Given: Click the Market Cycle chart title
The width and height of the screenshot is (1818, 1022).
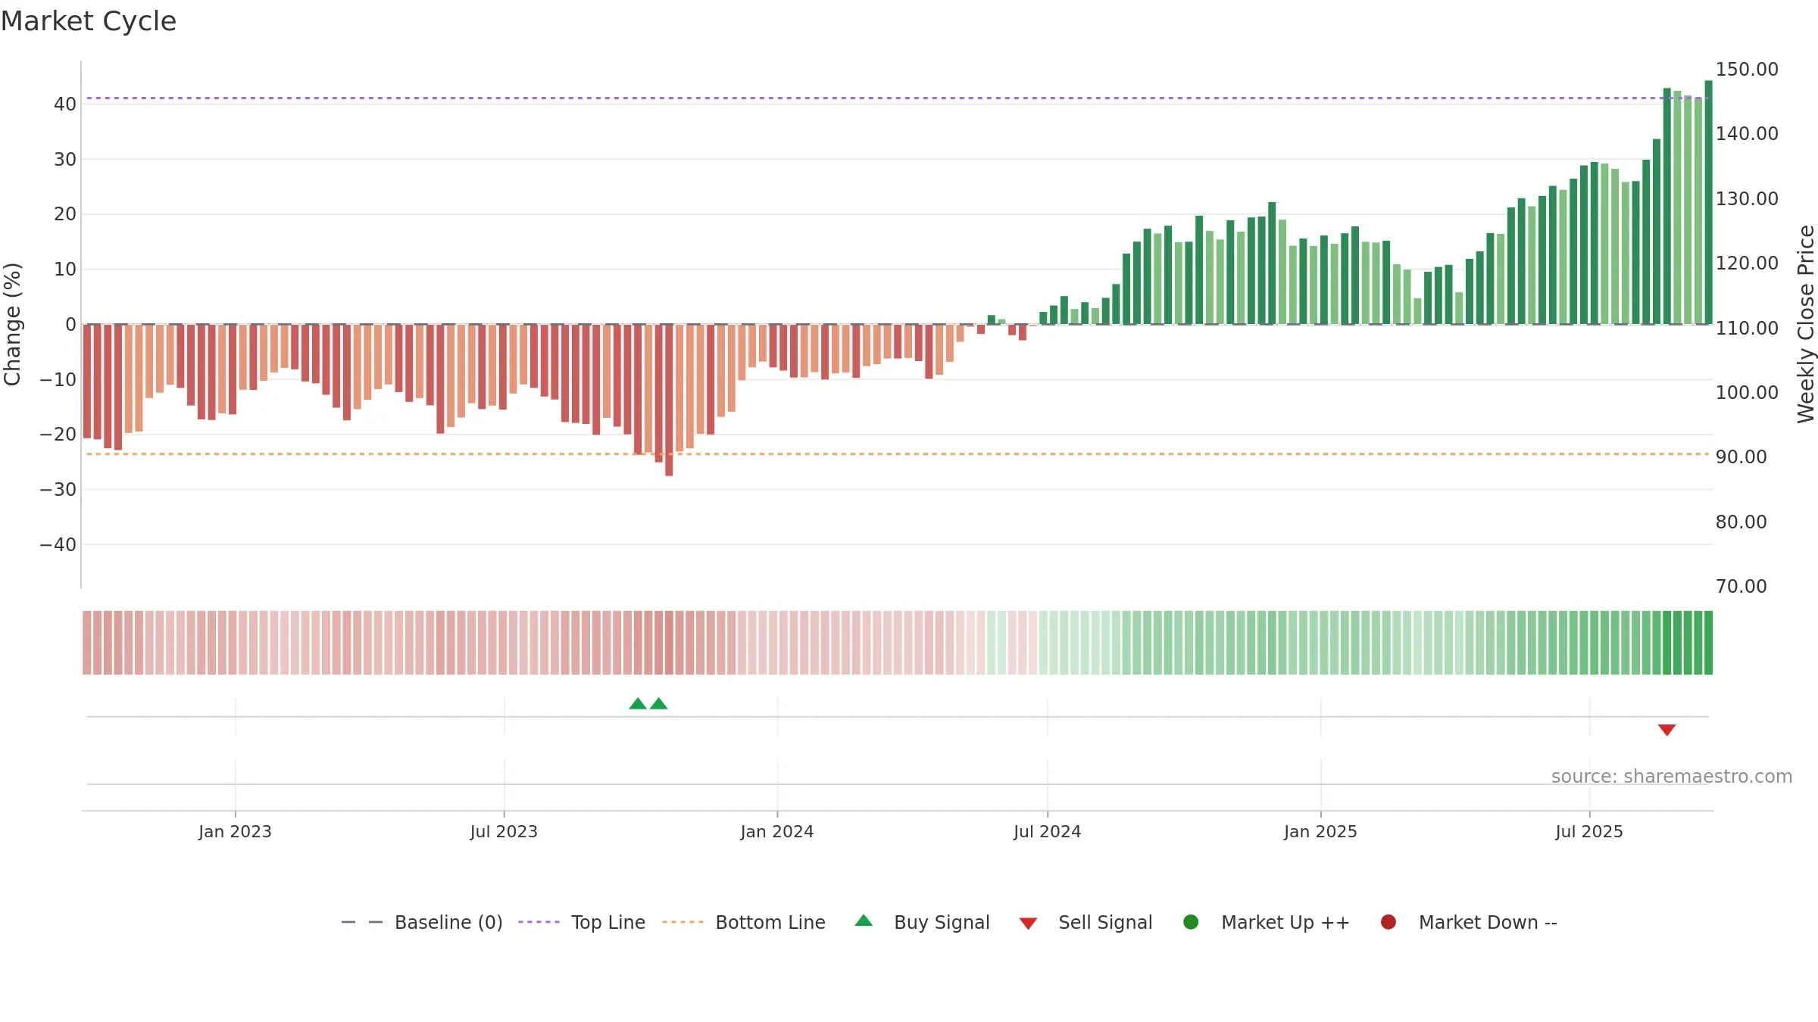Looking at the screenshot, I should (89, 21).
